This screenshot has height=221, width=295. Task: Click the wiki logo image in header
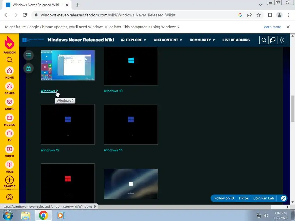click(33, 40)
